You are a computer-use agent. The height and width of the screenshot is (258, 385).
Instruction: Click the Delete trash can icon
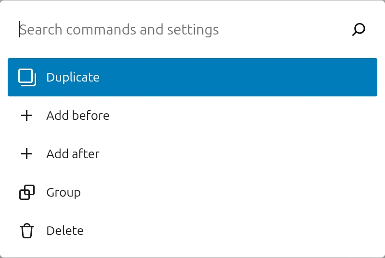click(27, 231)
